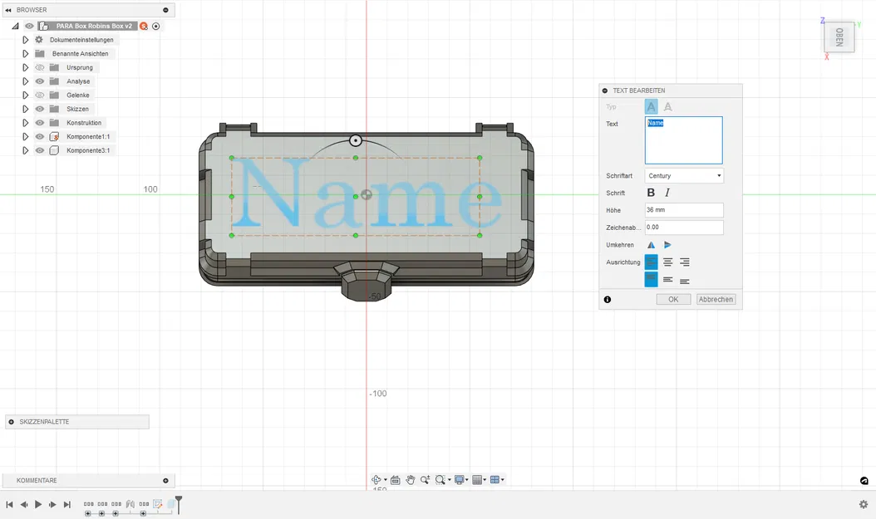876x519 pixels.
Task: Open the Orbit navigation tool
Action: tap(376, 480)
